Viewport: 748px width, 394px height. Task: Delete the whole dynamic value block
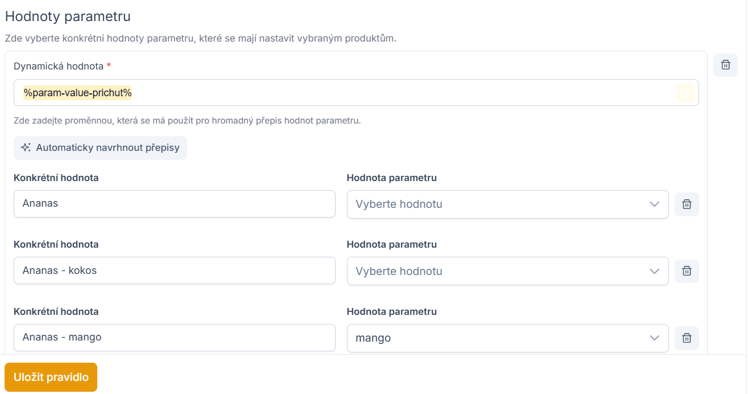point(725,65)
